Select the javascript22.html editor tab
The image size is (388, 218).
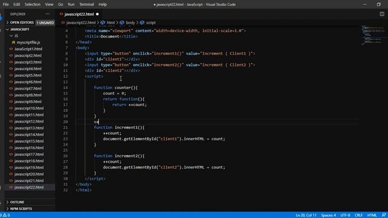click(79, 14)
